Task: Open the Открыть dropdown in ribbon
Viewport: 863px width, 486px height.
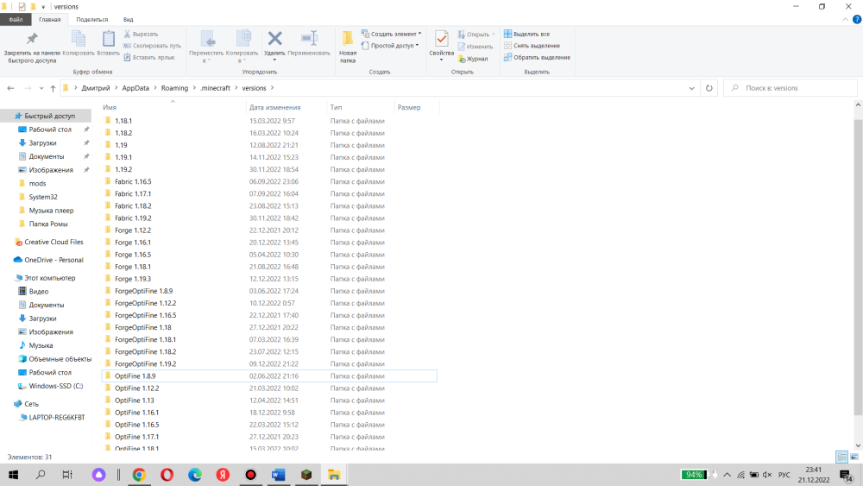Action: [476, 35]
